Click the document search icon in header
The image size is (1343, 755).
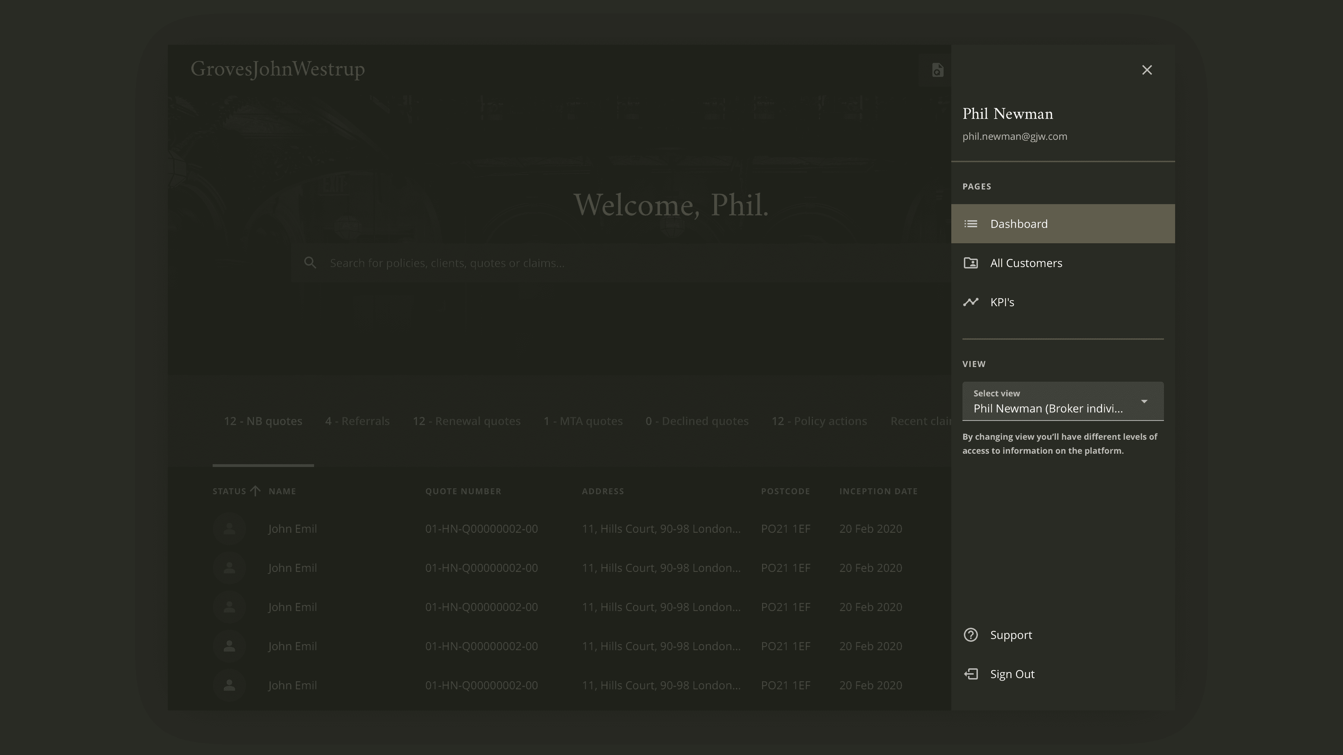pos(937,70)
